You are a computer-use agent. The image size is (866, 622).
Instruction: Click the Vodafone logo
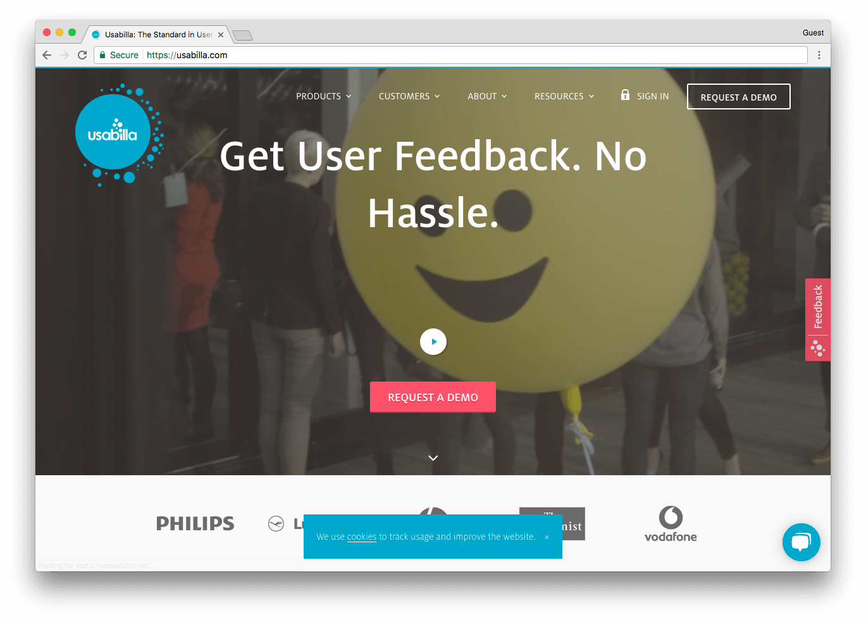[x=671, y=524]
